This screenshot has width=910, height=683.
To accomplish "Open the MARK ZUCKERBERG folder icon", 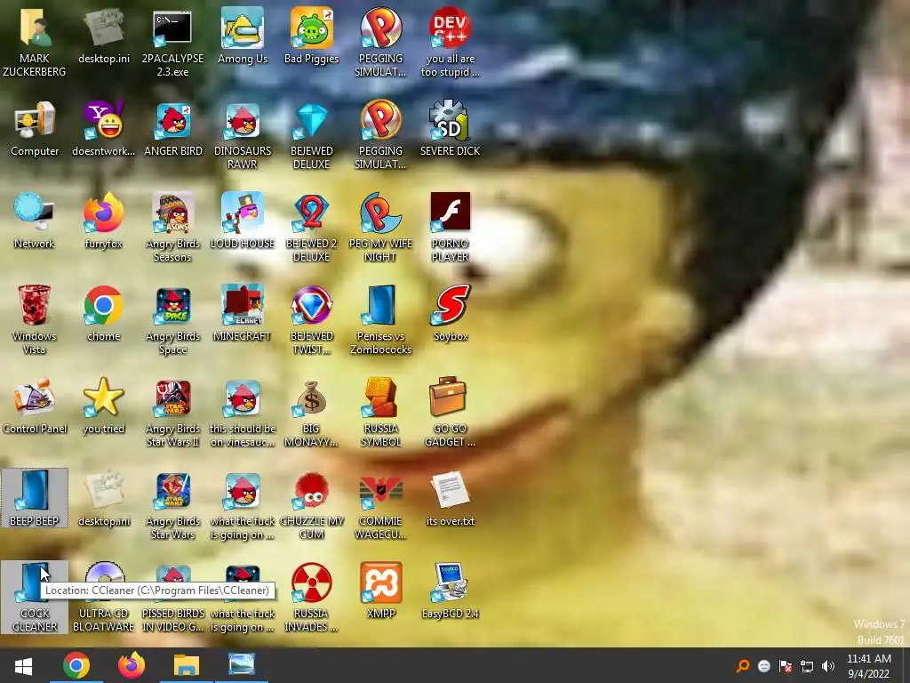I will [35, 28].
